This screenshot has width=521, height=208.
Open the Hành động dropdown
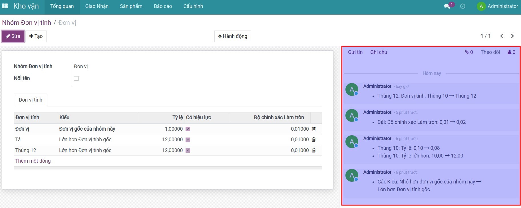pos(233,36)
